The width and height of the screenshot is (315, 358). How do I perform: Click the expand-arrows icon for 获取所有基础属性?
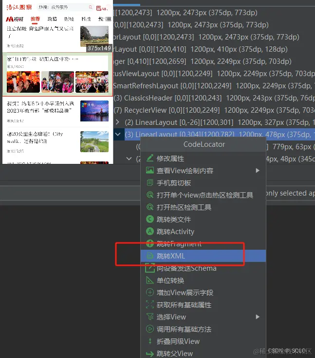coord(150,304)
